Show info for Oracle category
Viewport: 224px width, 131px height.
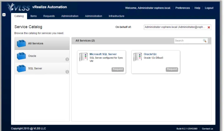pos(67,59)
